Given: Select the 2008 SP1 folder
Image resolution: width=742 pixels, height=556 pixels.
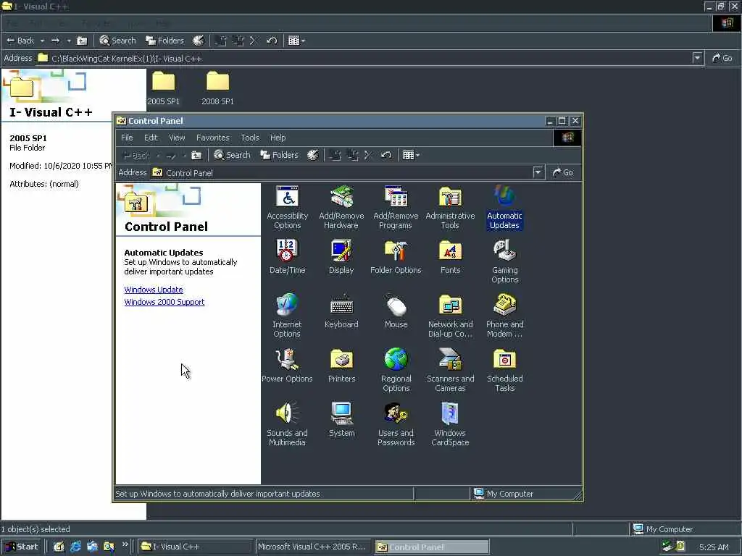Looking at the screenshot, I should click(217, 88).
